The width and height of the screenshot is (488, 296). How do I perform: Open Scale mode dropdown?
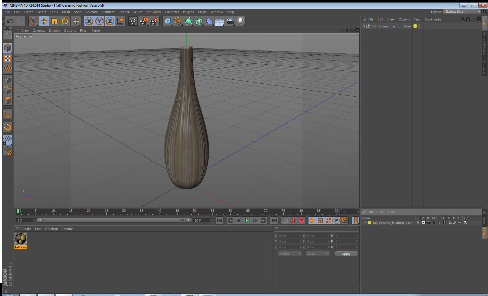click(318, 254)
